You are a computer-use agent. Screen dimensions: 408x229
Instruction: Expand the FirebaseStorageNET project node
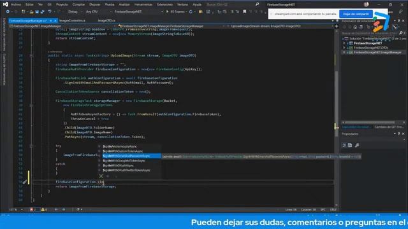[344, 43]
